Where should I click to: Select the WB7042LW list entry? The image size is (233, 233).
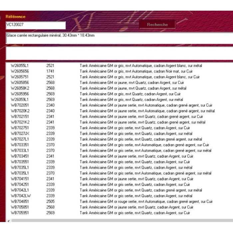tap(21, 196)
